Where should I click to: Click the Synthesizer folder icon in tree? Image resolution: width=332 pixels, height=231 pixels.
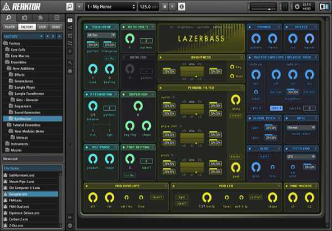(11, 119)
